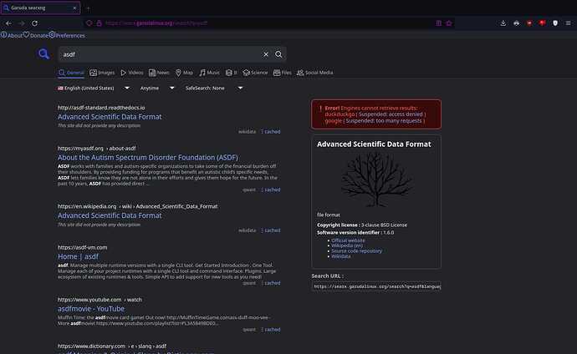The width and height of the screenshot is (577, 354).
Task: Switch to the Science tab
Action: [255, 73]
